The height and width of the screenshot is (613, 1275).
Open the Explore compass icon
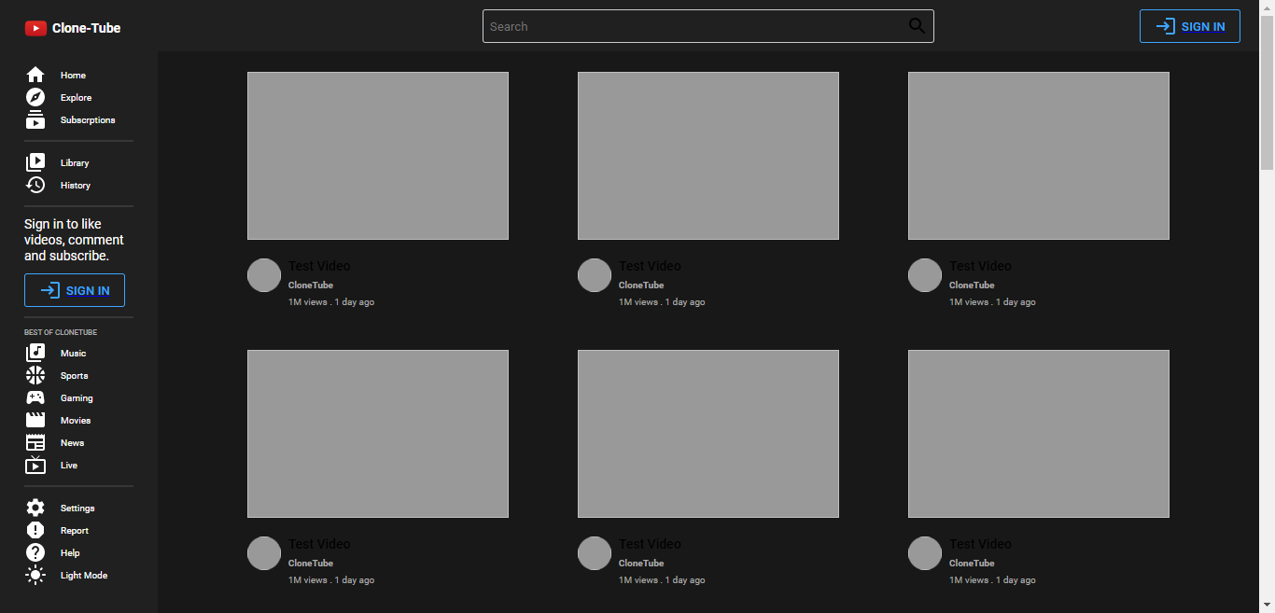coord(35,97)
